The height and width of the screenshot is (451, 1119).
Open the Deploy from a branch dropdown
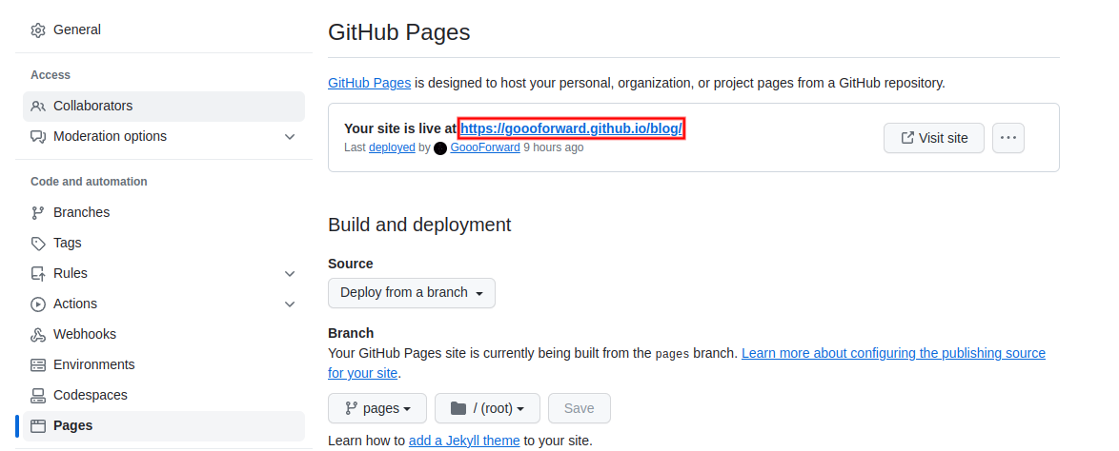pyautogui.click(x=411, y=293)
